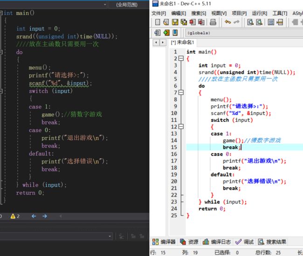Navigate back with blue left arrow

(x=34, y=216)
